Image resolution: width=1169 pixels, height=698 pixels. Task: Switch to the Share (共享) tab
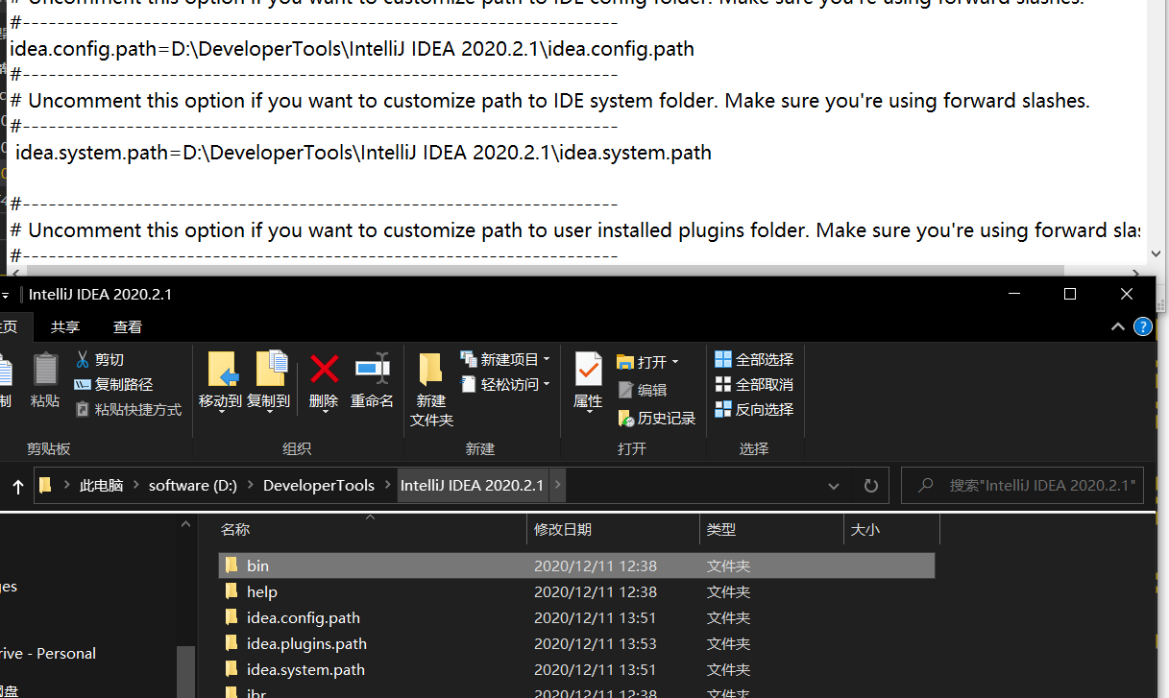click(65, 327)
